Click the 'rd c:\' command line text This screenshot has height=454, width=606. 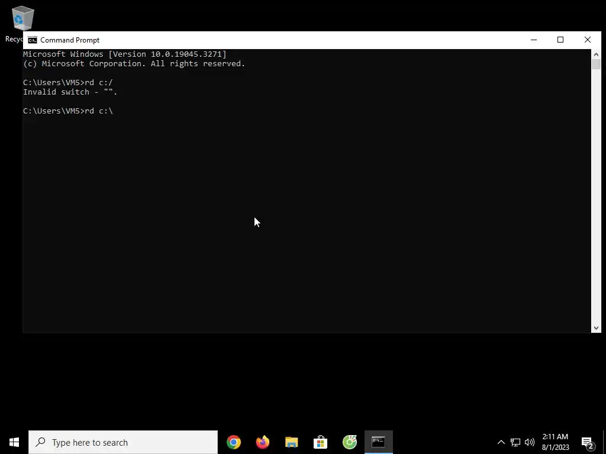click(99, 111)
